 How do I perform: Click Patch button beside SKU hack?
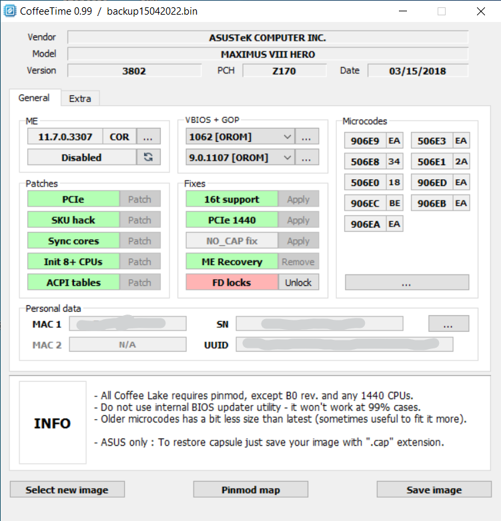coord(139,220)
